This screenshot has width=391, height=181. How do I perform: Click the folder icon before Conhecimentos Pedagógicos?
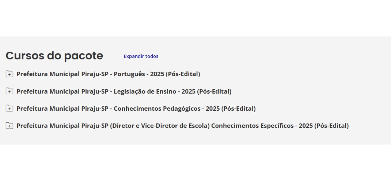[x=10, y=109]
